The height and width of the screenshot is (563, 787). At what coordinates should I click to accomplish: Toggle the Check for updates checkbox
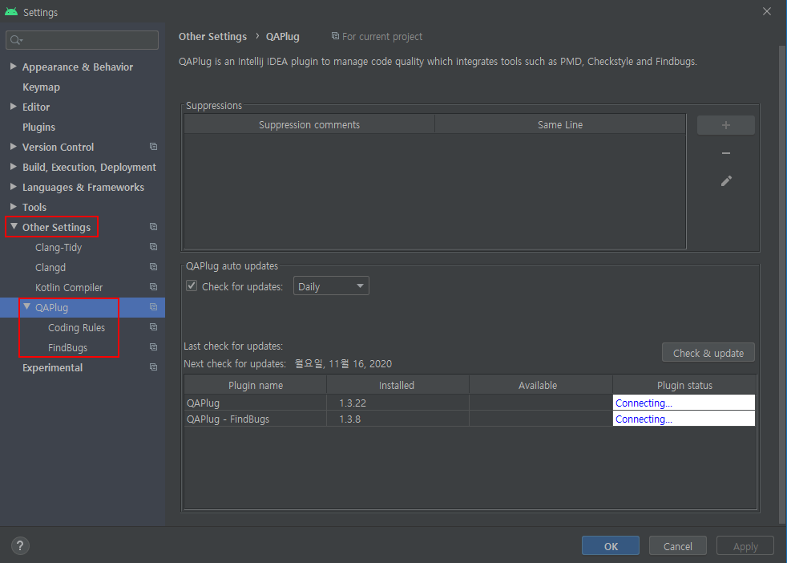(x=192, y=286)
